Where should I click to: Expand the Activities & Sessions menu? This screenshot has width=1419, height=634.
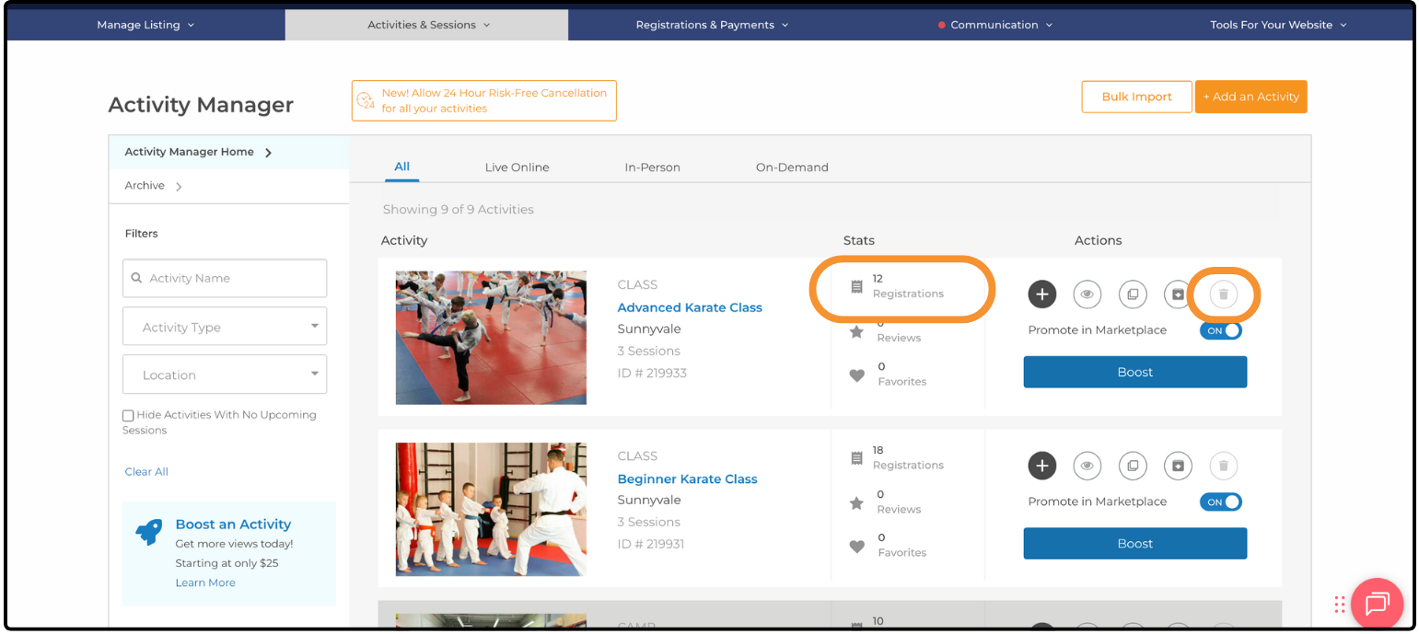pos(428,25)
